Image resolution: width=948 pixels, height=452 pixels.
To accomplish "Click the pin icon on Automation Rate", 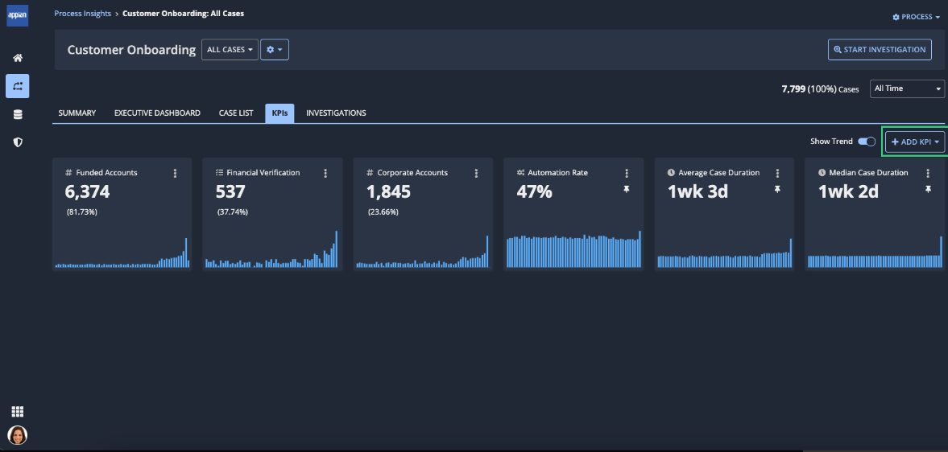I will coord(626,189).
